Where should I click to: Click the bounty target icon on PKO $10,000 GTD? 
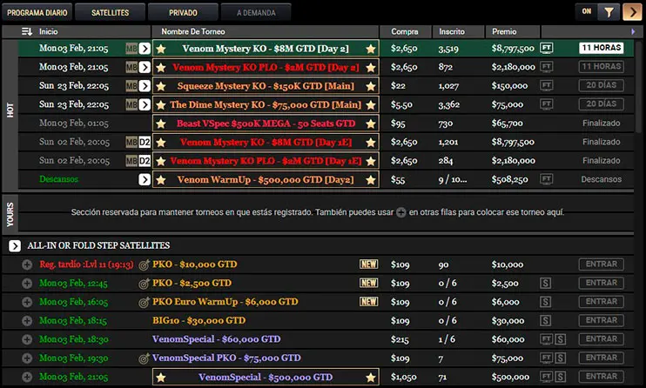coord(144,264)
